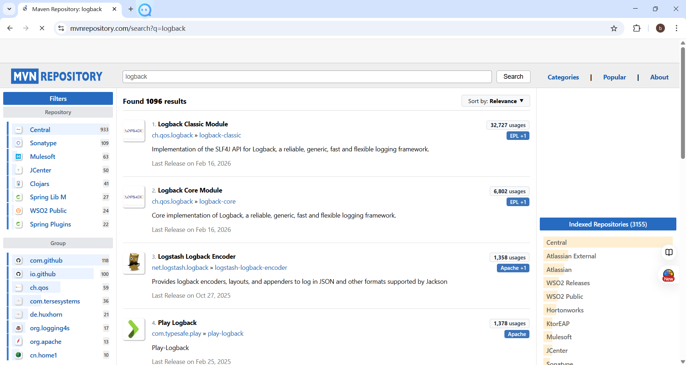Open the logback-classic artifact link
Viewport: 686px width, 365px height.
[220, 135]
